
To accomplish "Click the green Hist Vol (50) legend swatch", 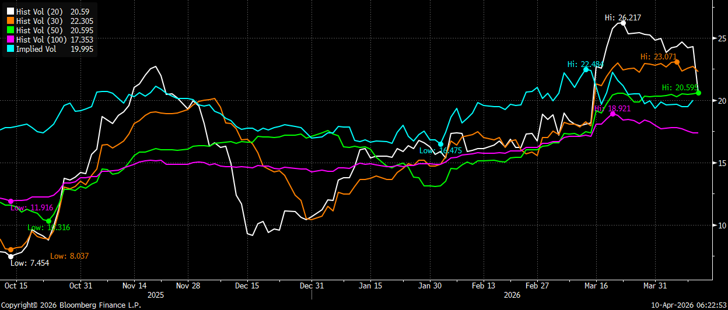I will coord(9,30).
